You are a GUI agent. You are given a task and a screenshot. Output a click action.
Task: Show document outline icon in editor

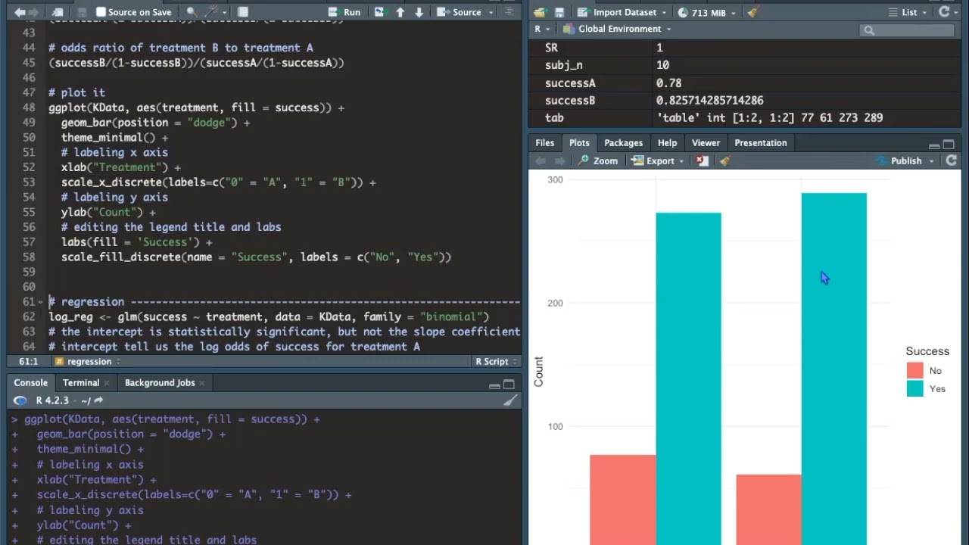(x=510, y=12)
